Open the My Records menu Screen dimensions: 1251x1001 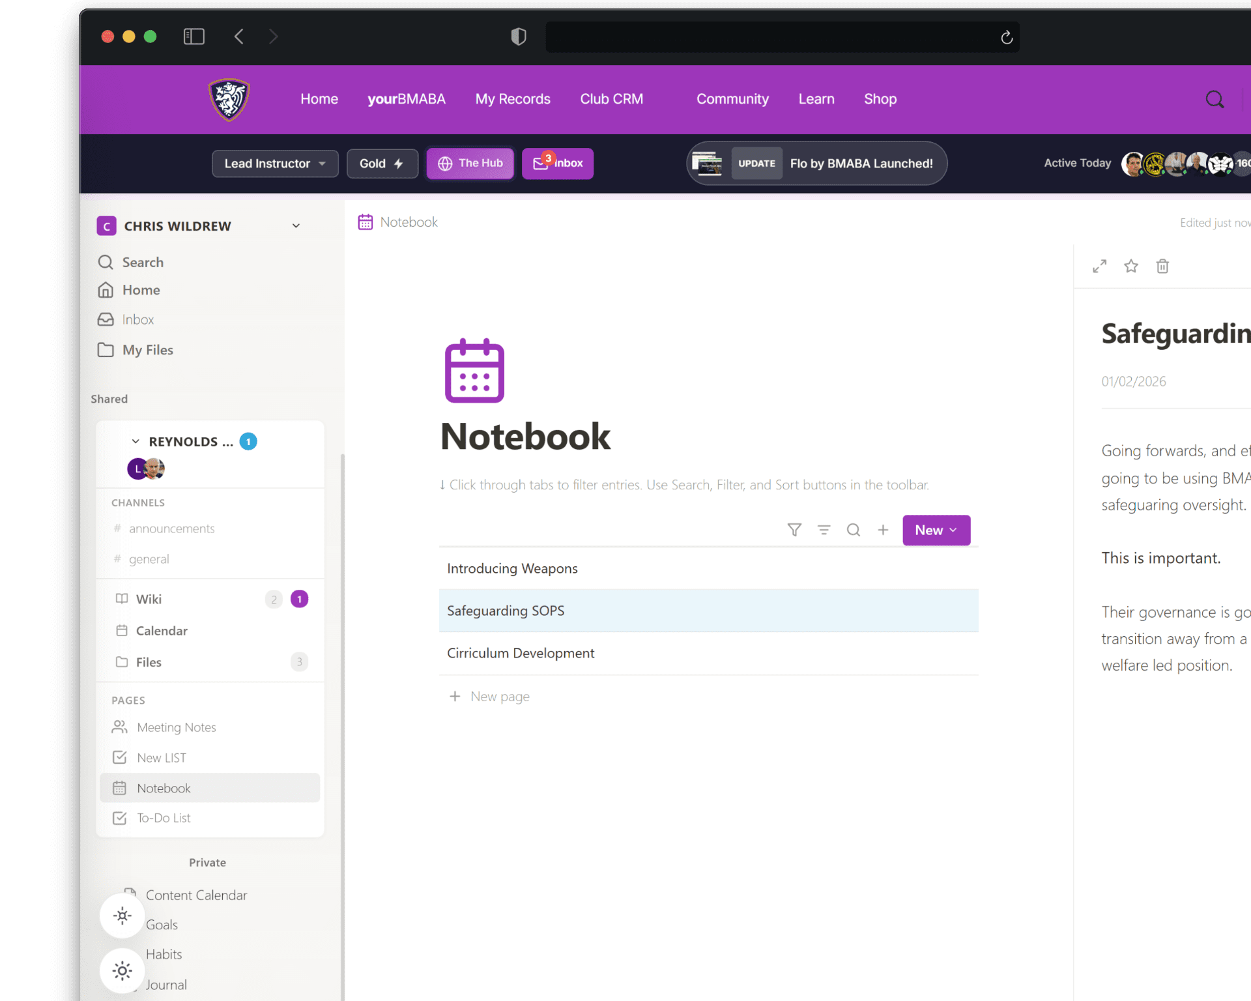pos(513,99)
